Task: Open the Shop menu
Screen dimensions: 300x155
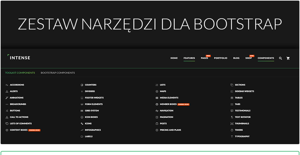Action: point(248,58)
